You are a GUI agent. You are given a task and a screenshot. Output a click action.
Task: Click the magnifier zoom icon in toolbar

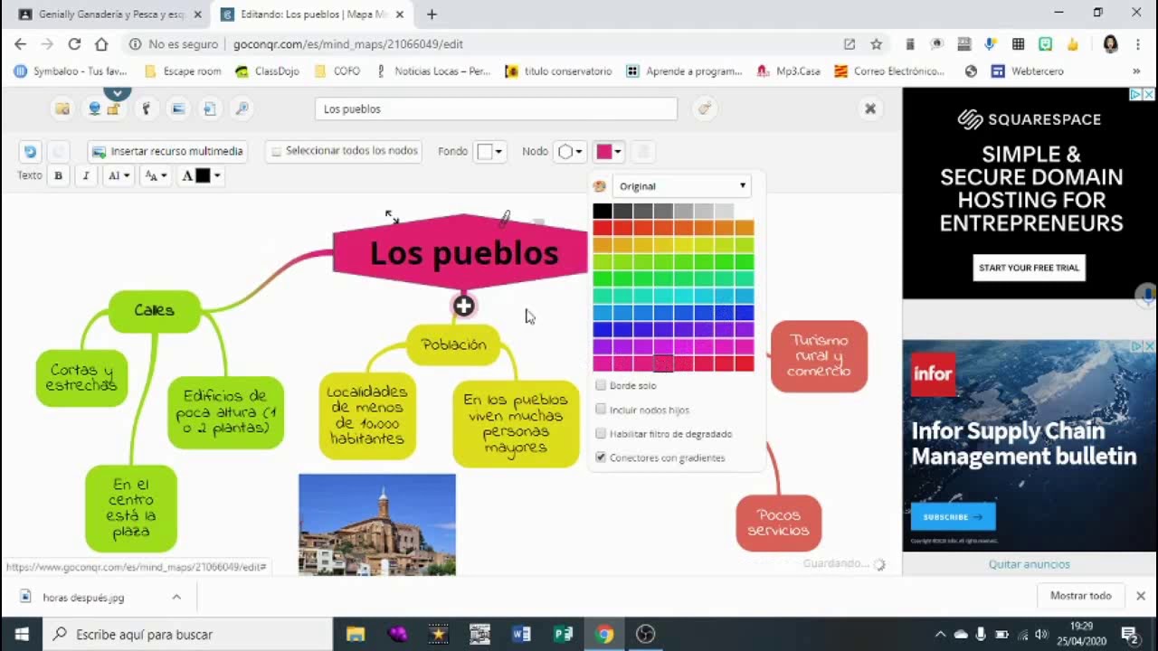pyautogui.click(x=242, y=108)
